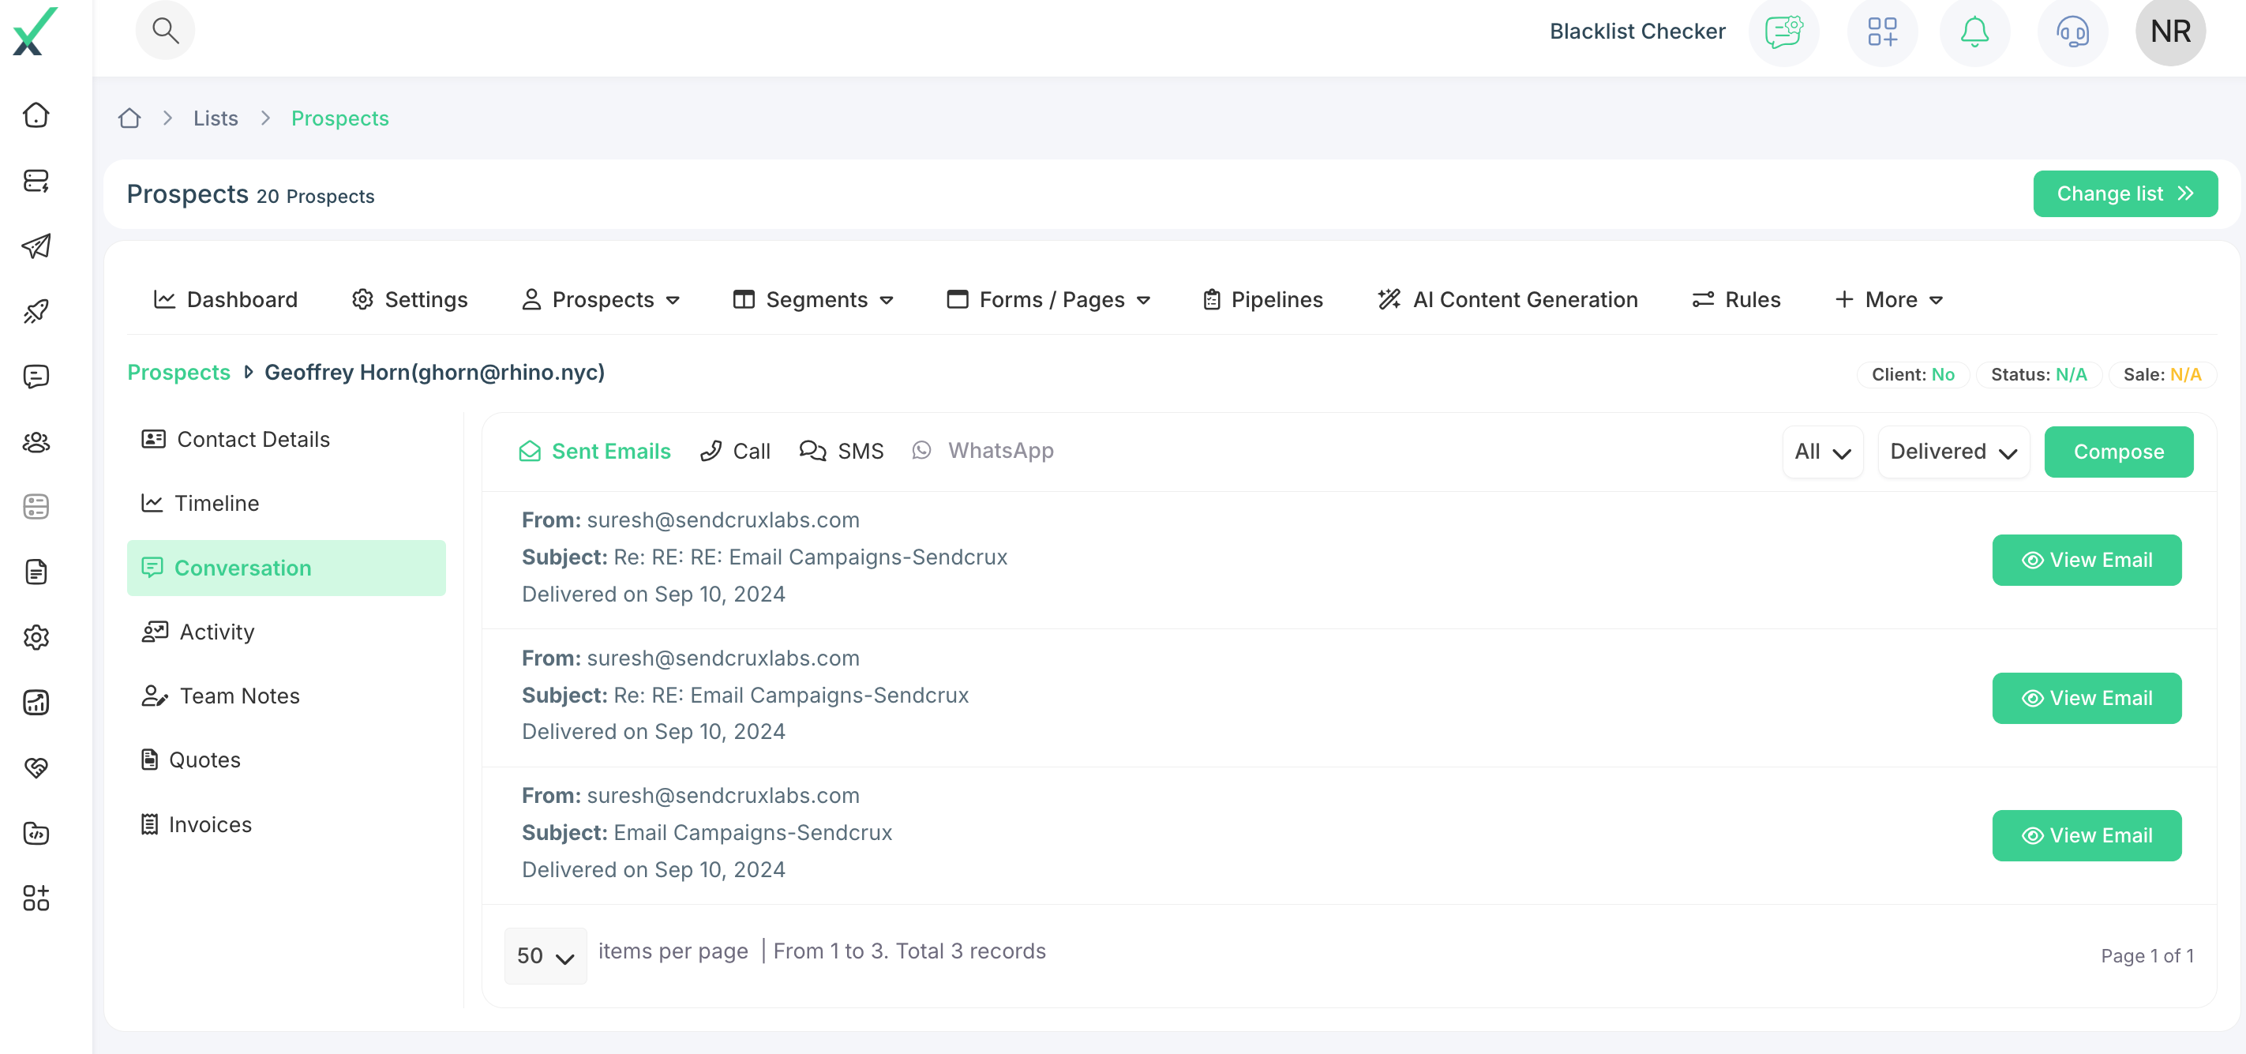Image resolution: width=2246 pixels, height=1054 pixels.
Task: Open the items per page 50 selector
Action: click(544, 955)
